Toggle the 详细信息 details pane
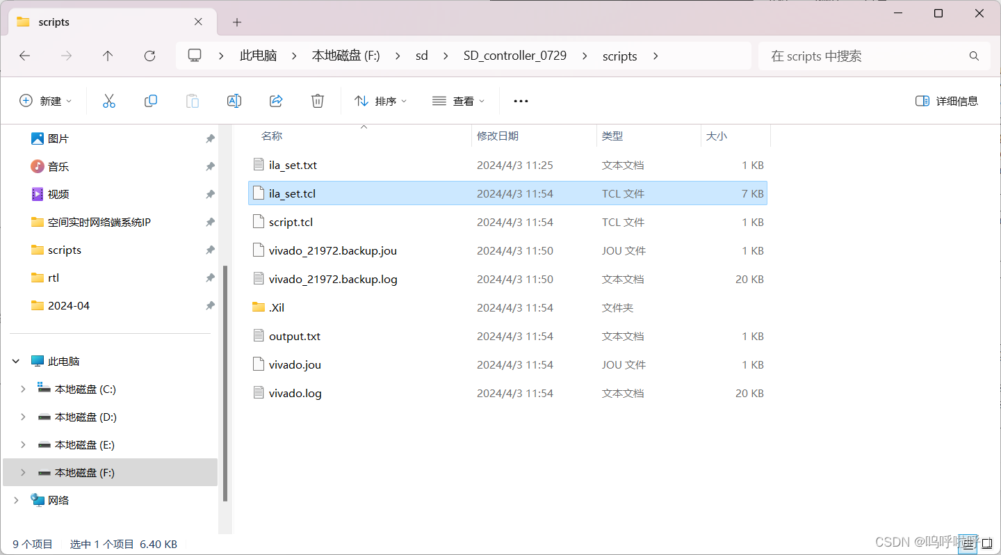Screen dimensions: 1001x555 (x=947, y=101)
